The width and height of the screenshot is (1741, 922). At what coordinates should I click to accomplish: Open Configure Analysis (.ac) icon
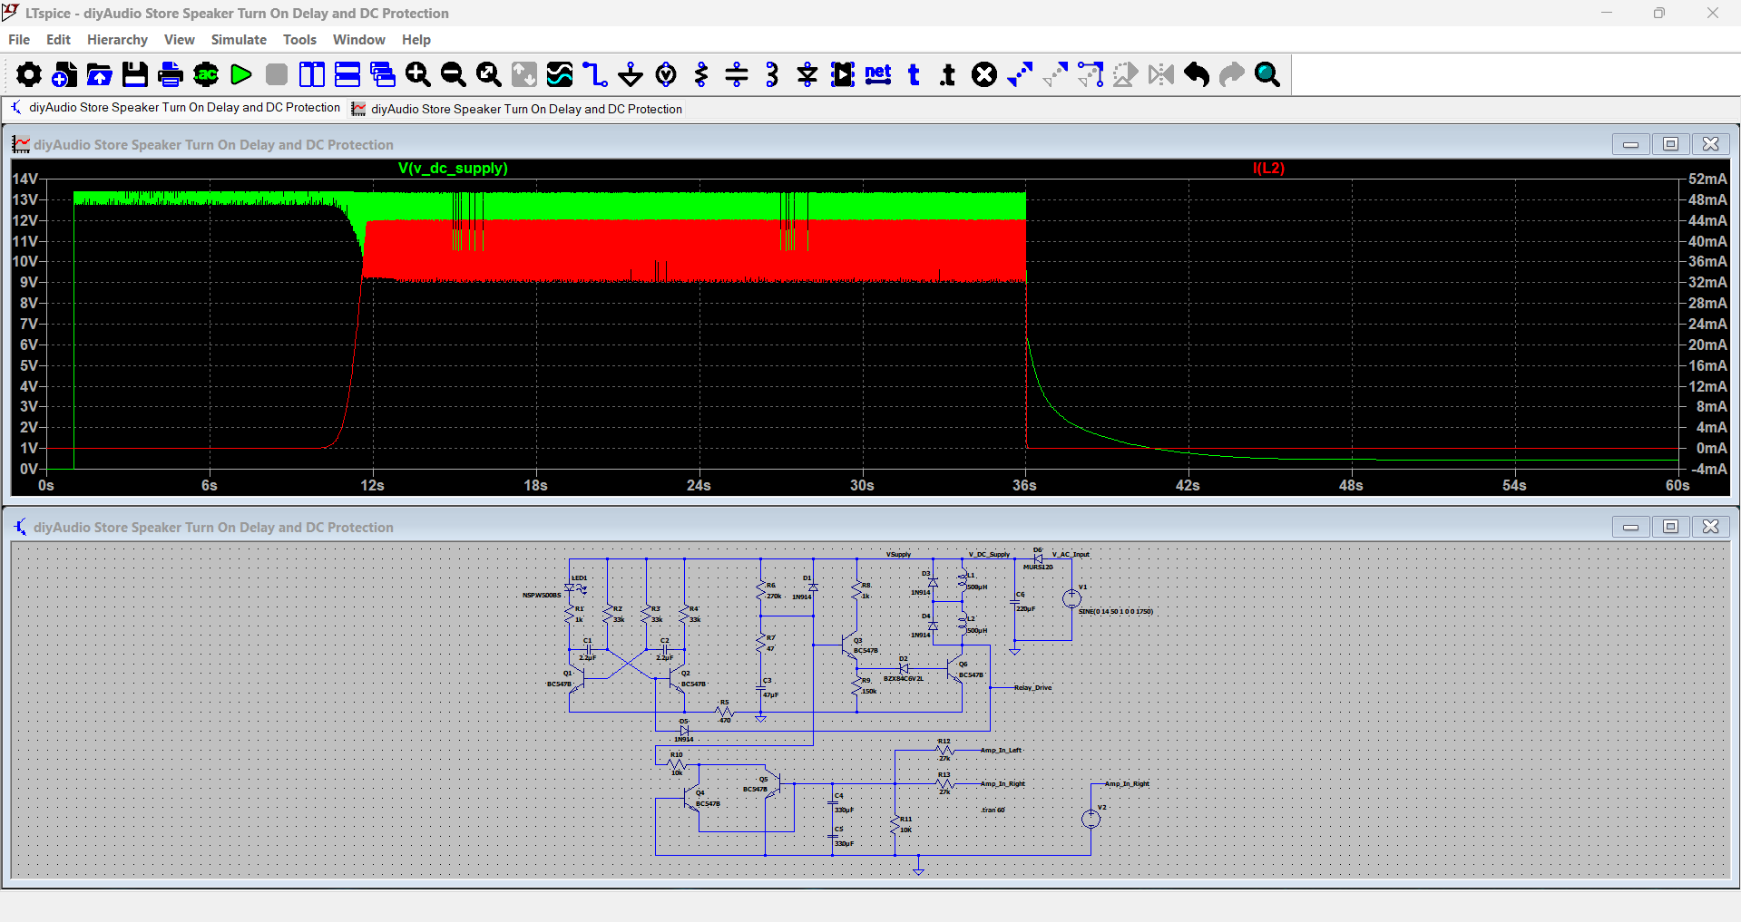coord(206,74)
